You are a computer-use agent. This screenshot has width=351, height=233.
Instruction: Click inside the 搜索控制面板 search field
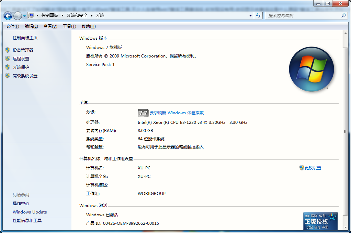click(302, 15)
